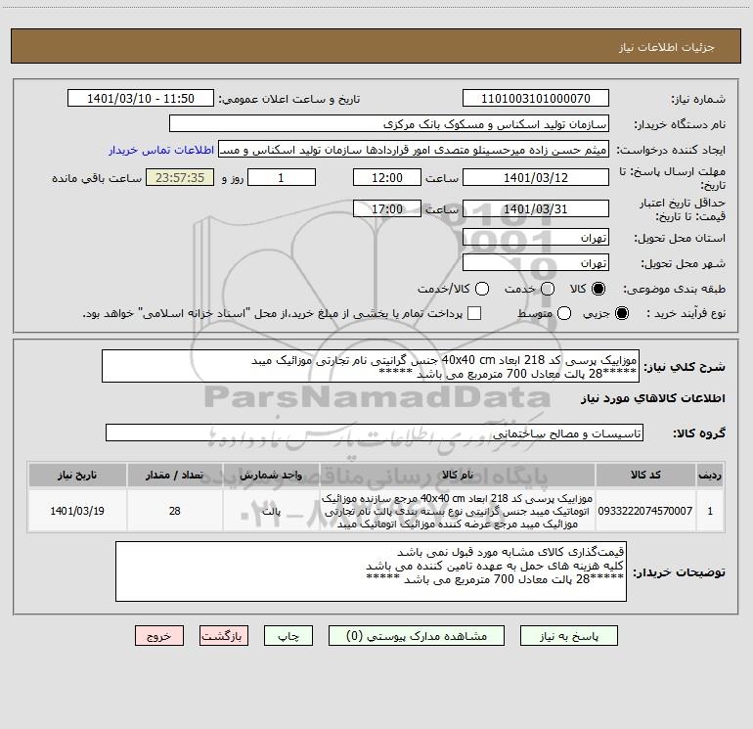This screenshot has width=753, height=729.
Task: Open the اطلاعات تماس خریدار link
Action: point(161,150)
